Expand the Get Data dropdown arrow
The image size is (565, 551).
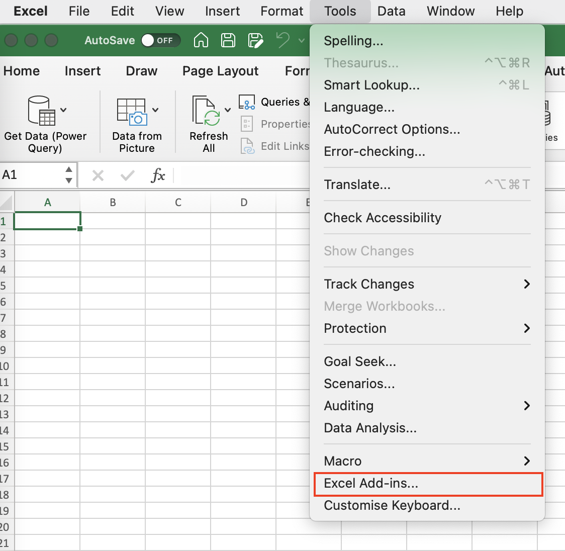click(x=63, y=110)
